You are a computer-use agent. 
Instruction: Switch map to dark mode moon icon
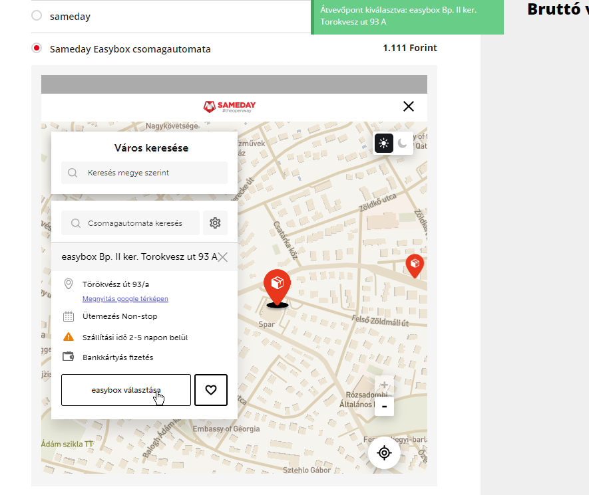[403, 144]
